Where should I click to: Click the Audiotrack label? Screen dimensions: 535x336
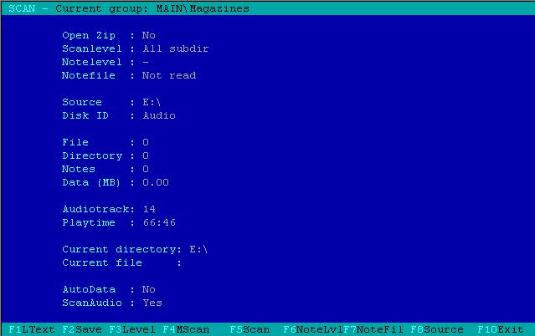pos(95,209)
